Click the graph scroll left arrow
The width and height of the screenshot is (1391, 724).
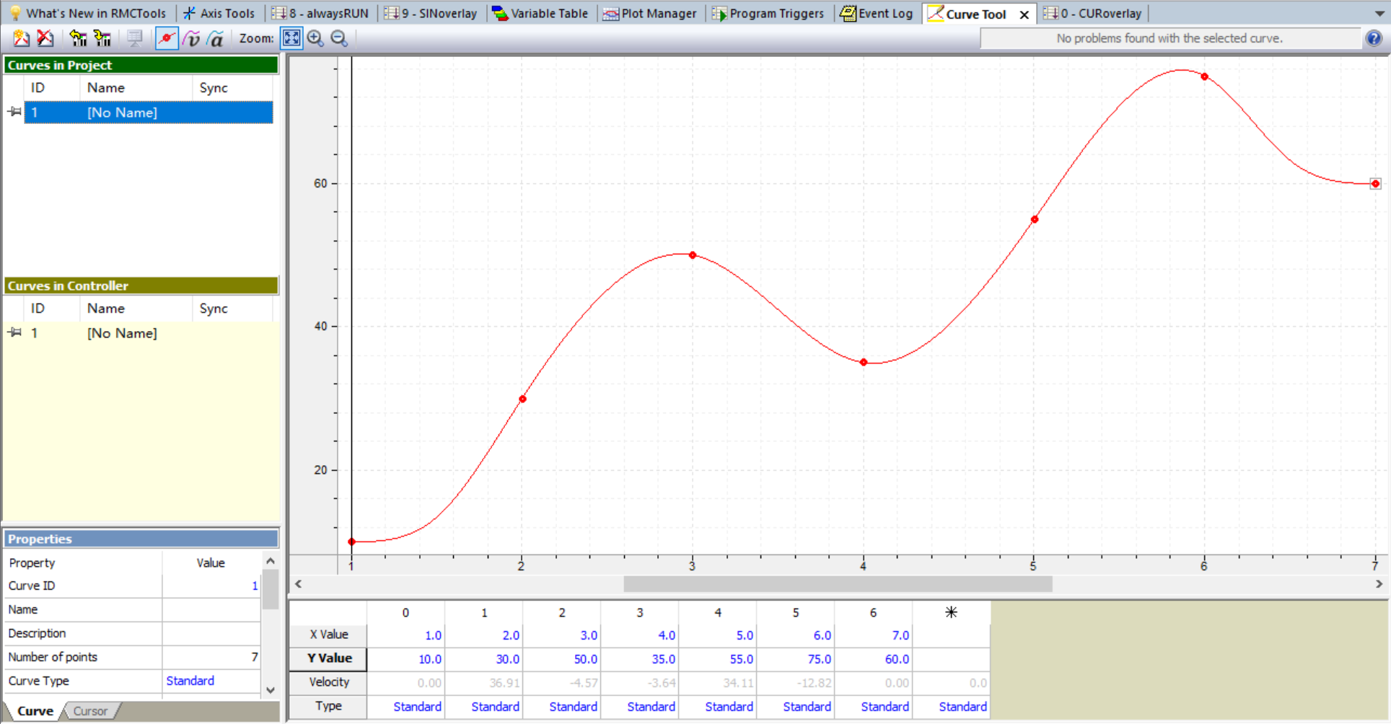click(298, 584)
